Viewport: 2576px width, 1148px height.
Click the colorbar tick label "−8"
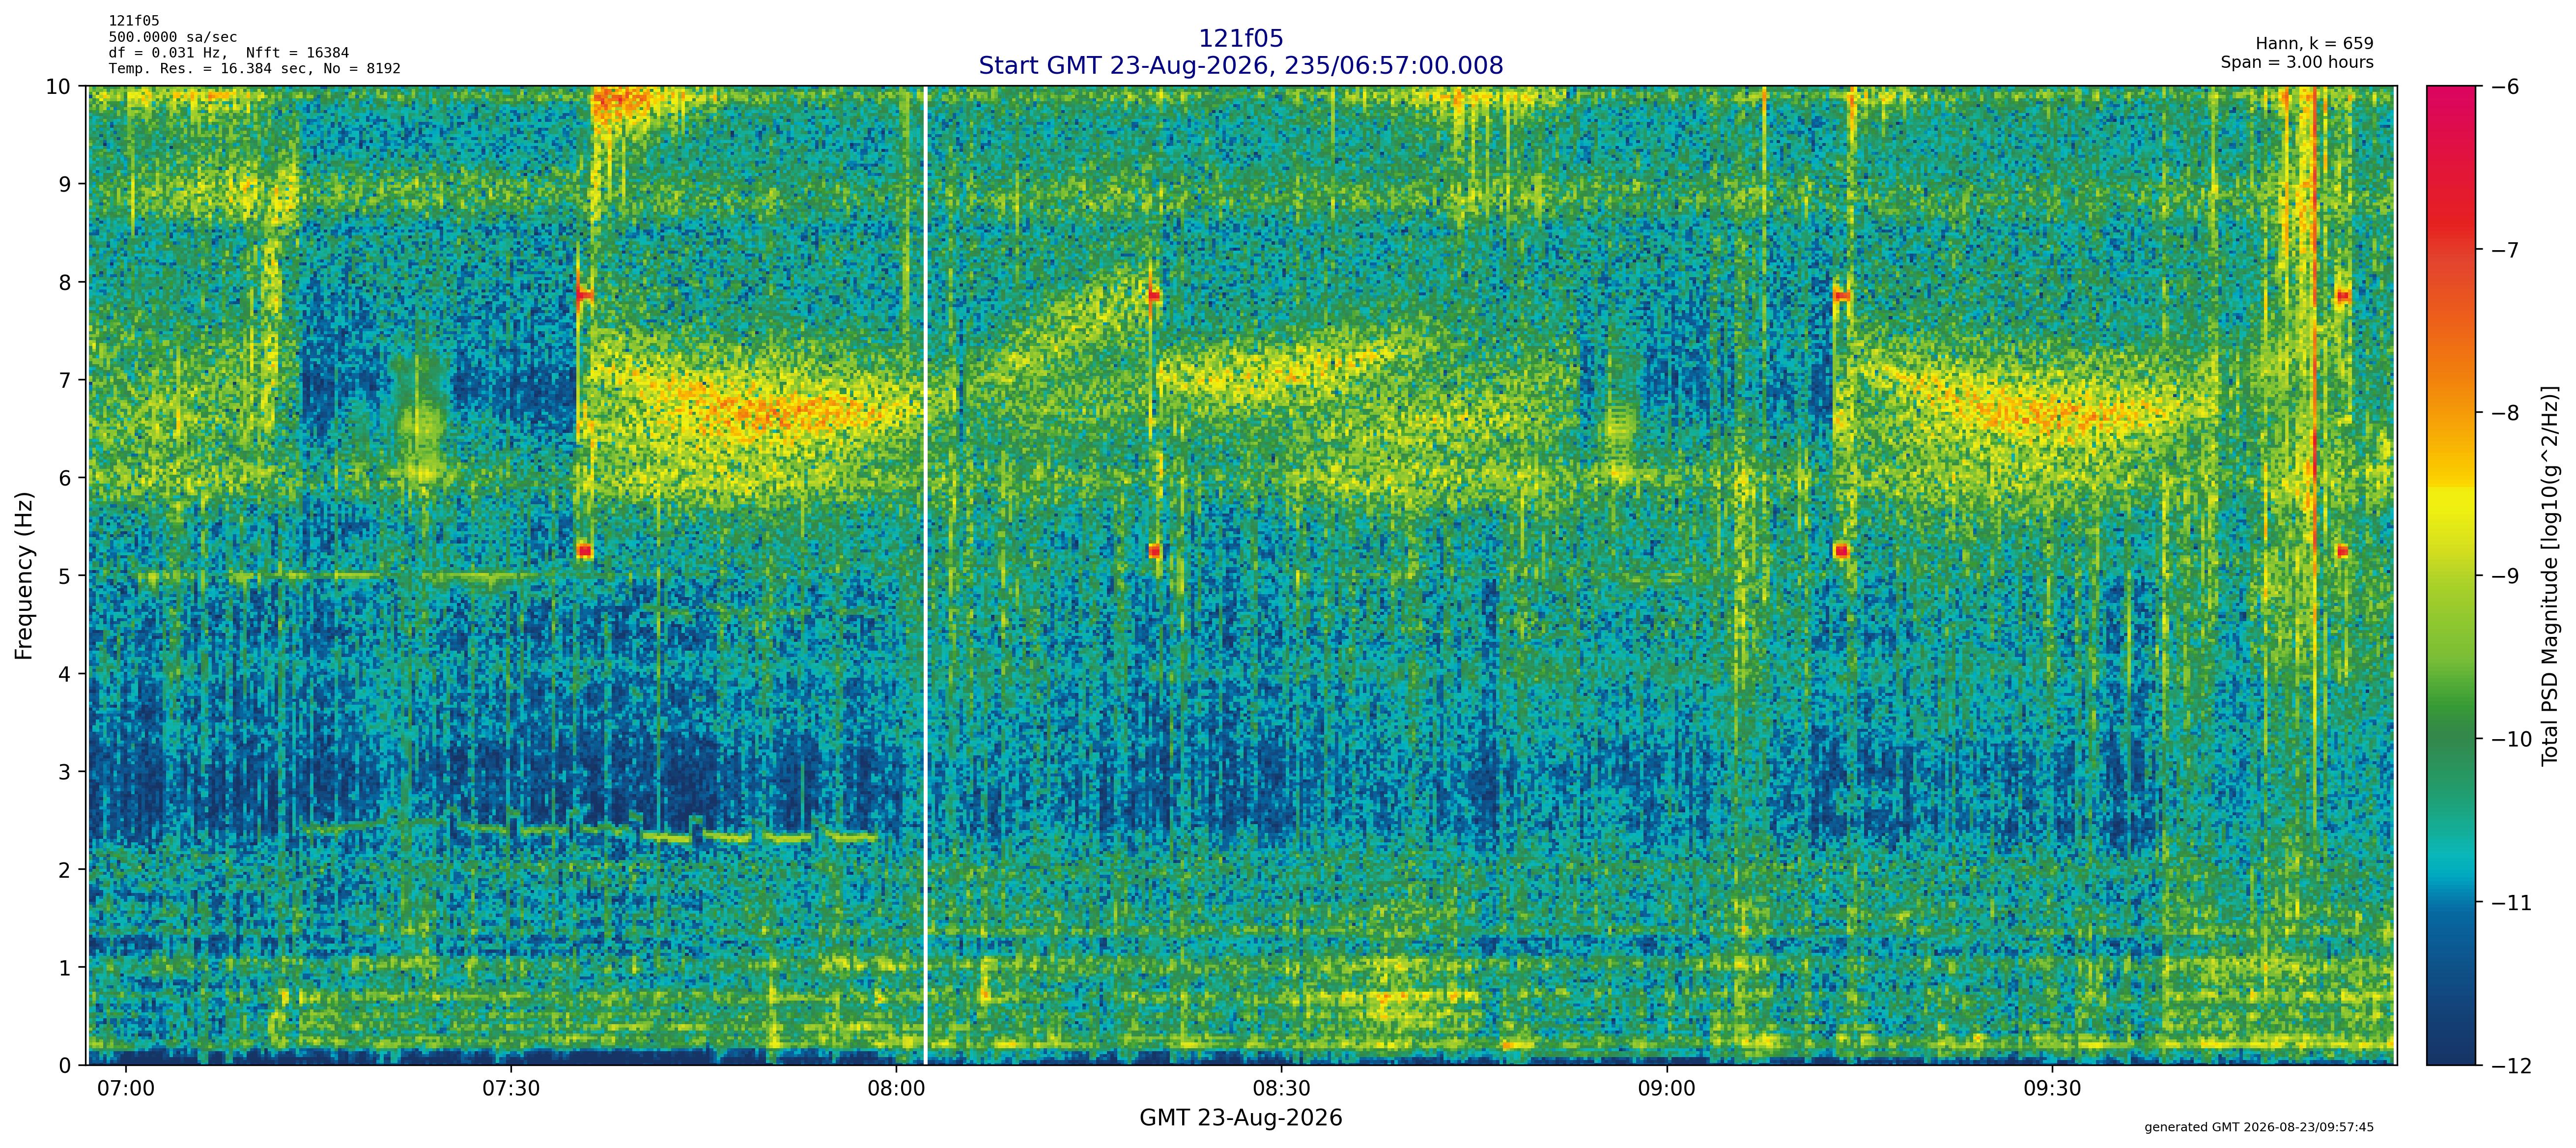2504,413
